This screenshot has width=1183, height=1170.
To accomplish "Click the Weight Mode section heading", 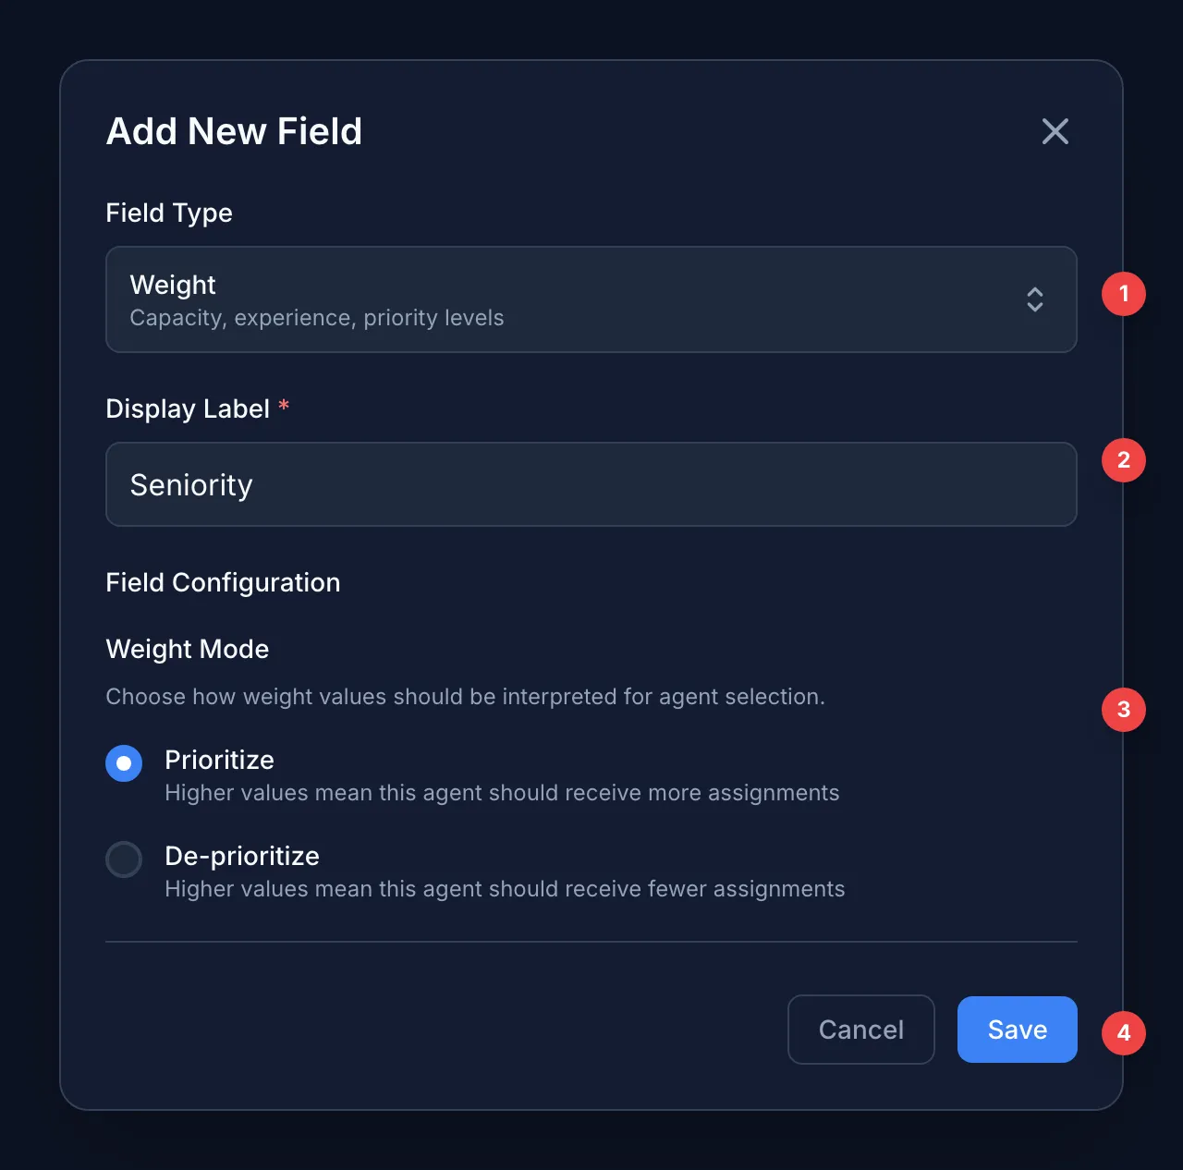I will 187,649.
